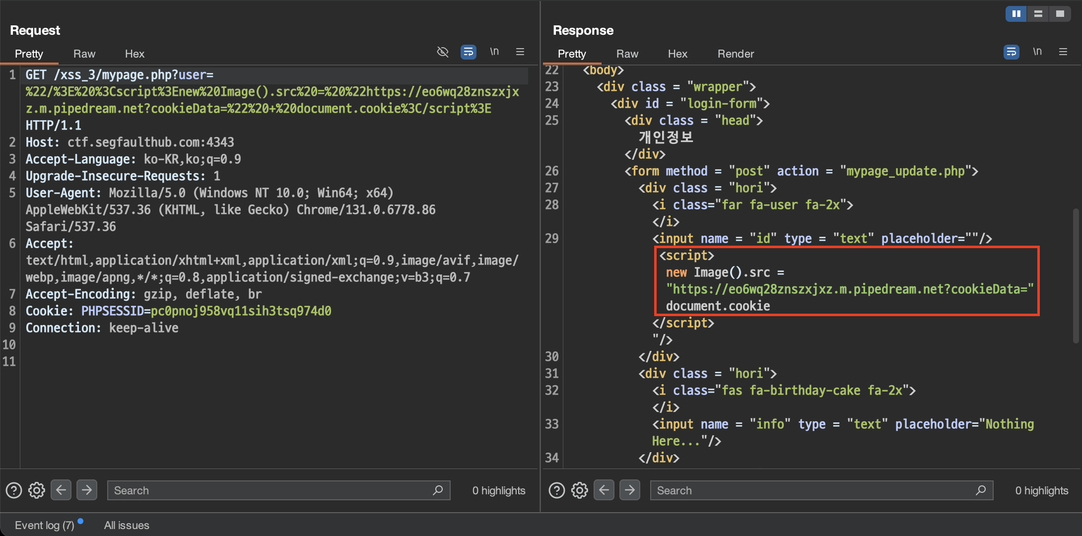
Task: Switch to side-by-side layout view
Action: coord(1016,13)
